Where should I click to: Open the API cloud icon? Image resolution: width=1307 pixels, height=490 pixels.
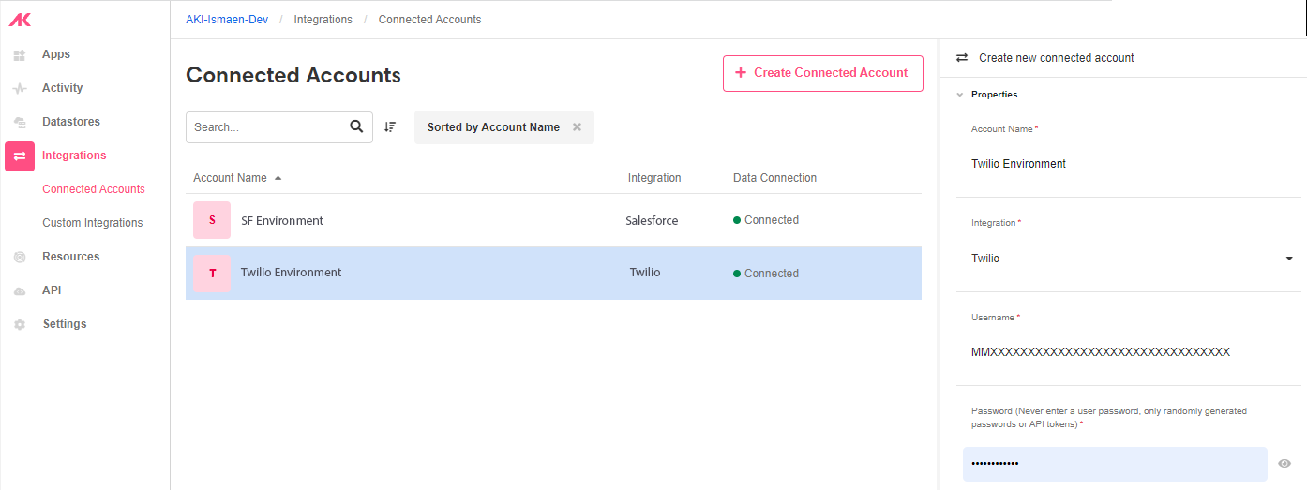[20, 291]
